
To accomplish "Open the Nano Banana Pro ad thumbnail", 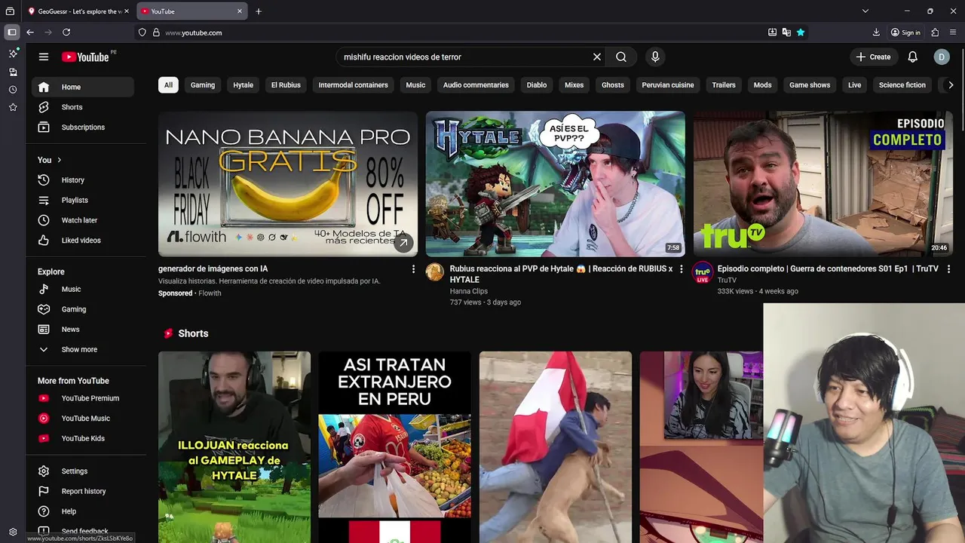I will pos(288,184).
